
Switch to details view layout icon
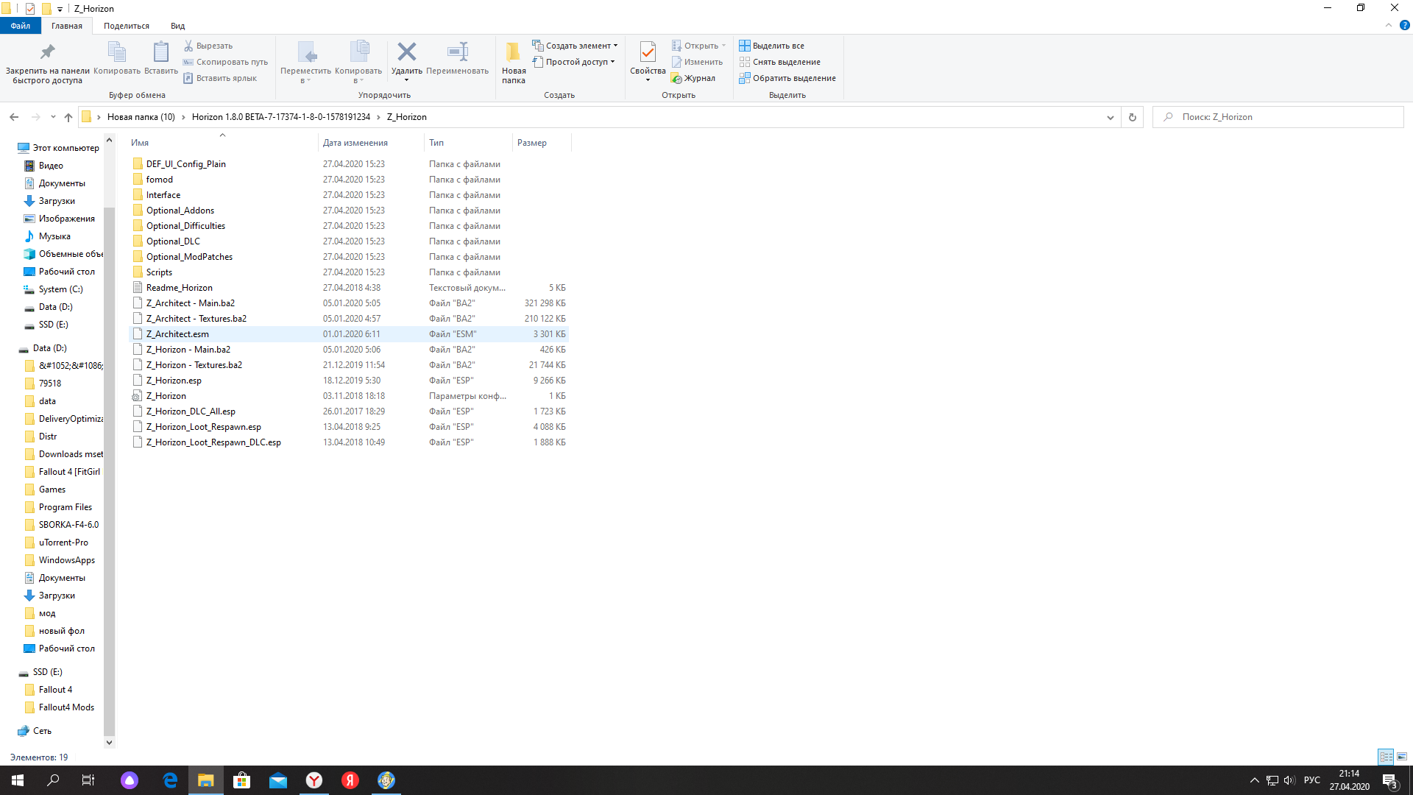pos(1386,757)
